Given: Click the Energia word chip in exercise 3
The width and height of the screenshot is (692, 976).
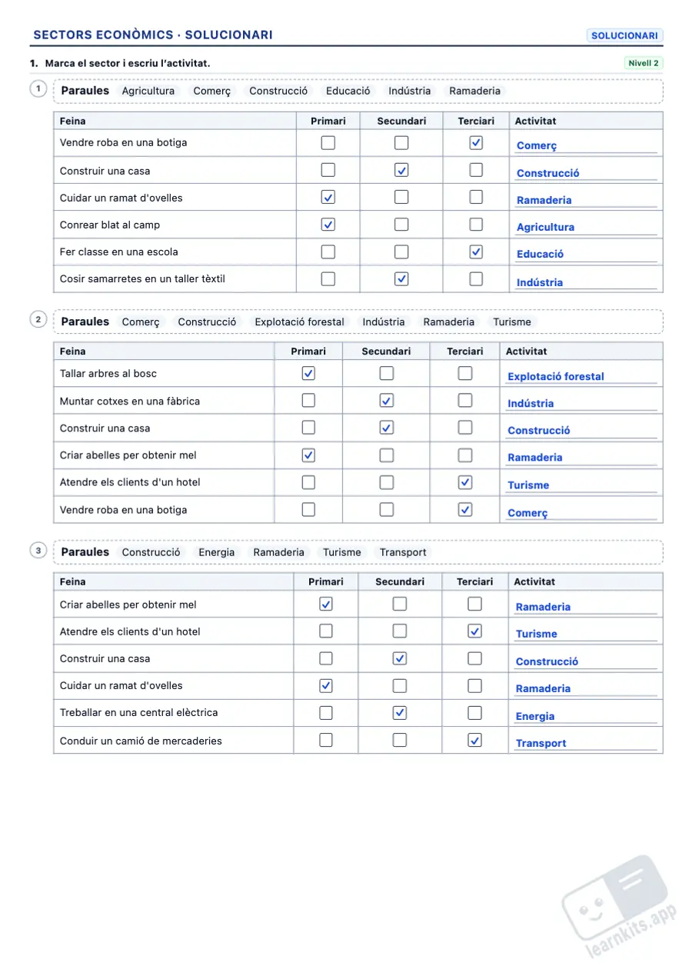Looking at the screenshot, I should click(x=217, y=552).
